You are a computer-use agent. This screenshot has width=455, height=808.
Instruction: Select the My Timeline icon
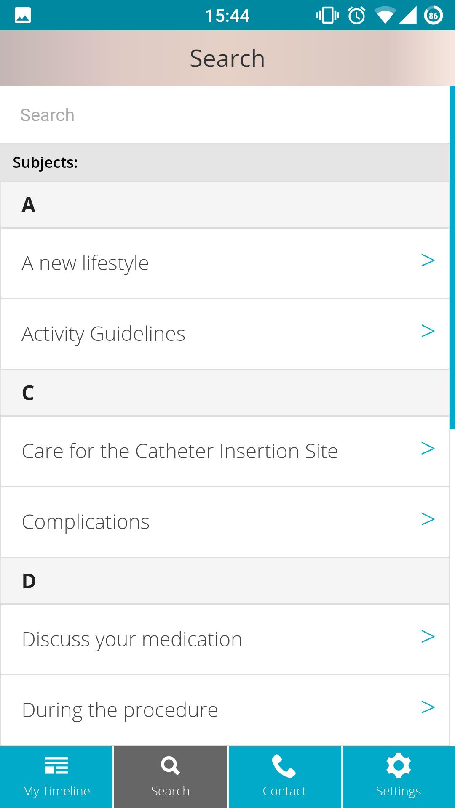56,773
